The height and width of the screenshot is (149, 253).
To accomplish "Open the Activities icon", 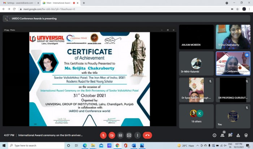I will click(x=238, y=135).
